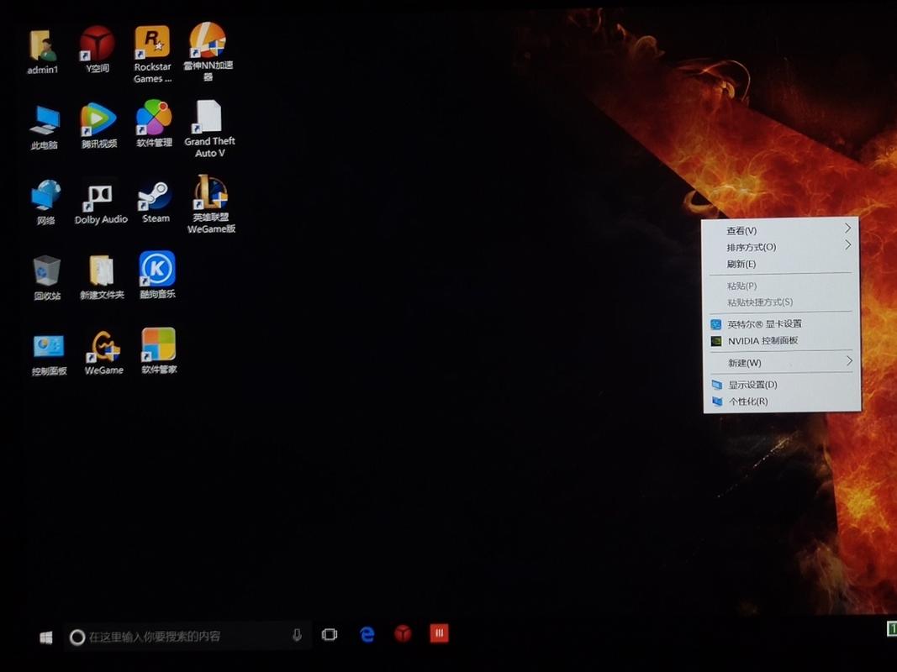Select the Steam desktop icon
This screenshot has height=672, width=897.
click(156, 197)
